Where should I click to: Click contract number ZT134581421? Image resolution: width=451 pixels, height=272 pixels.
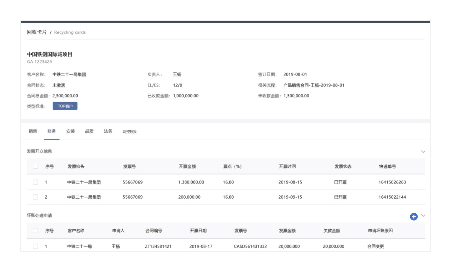point(158,246)
